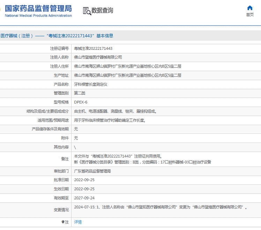Click product name 牙科根管长度测定仪
This screenshot has width=261, height=230.
[x=91, y=84]
